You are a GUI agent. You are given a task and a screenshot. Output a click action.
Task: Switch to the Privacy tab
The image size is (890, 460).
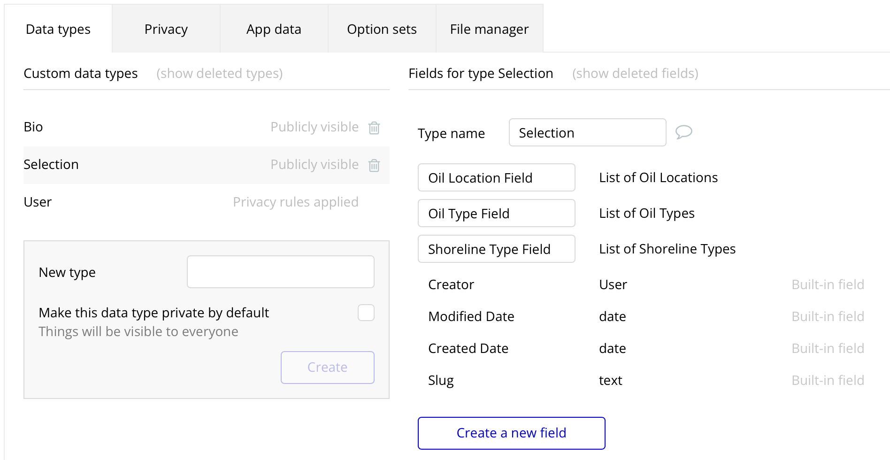click(166, 29)
